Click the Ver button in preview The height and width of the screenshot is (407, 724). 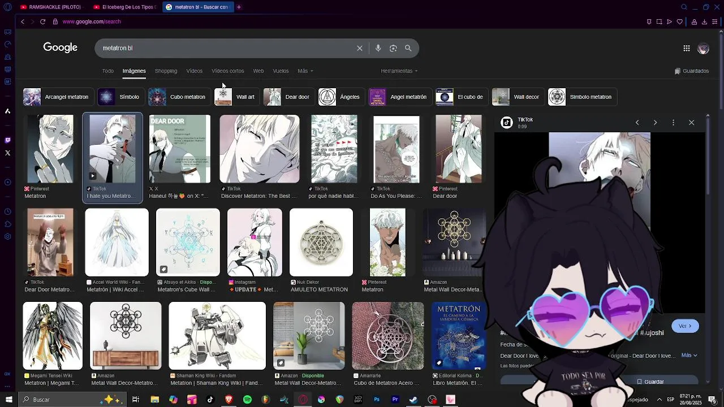(x=685, y=326)
